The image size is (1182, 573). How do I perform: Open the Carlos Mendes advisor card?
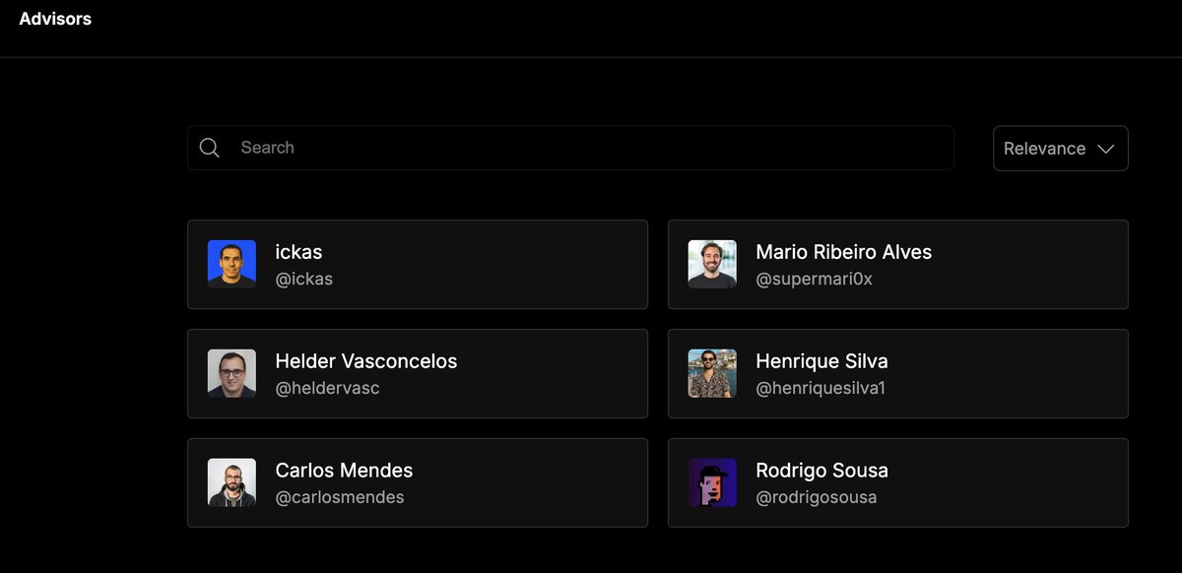[418, 482]
